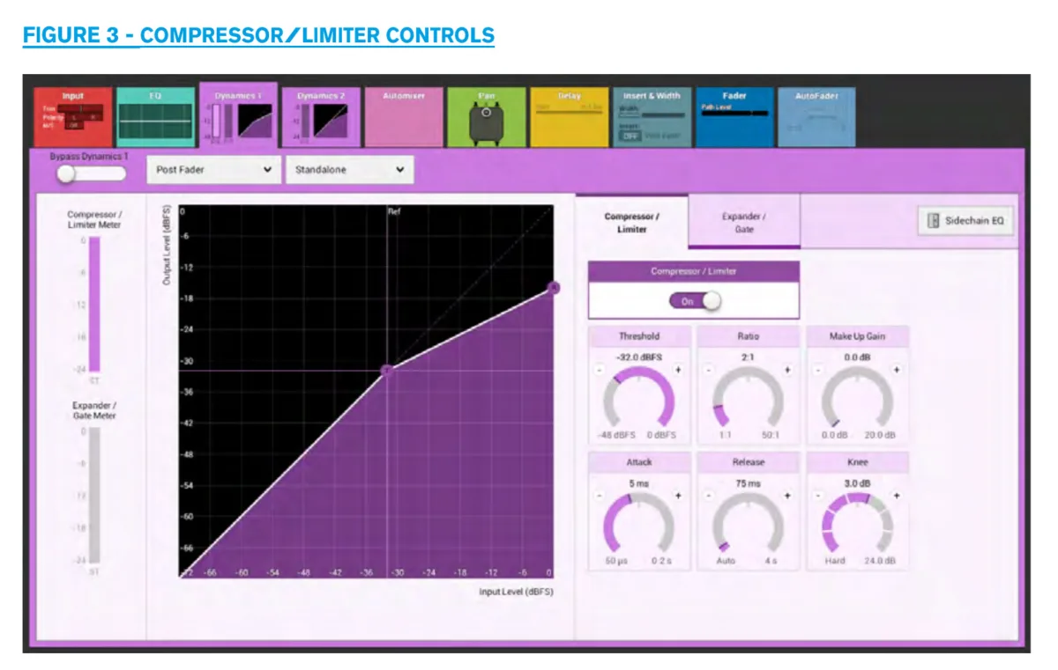
Task: Go to the Insert & Width tab
Action: [x=651, y=117]
